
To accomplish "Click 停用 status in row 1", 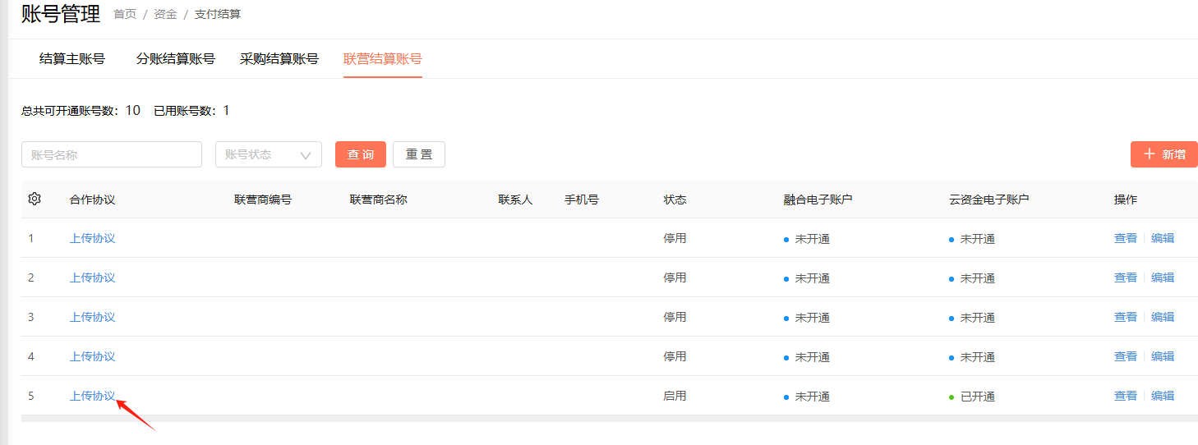I will tap(675, 238).
